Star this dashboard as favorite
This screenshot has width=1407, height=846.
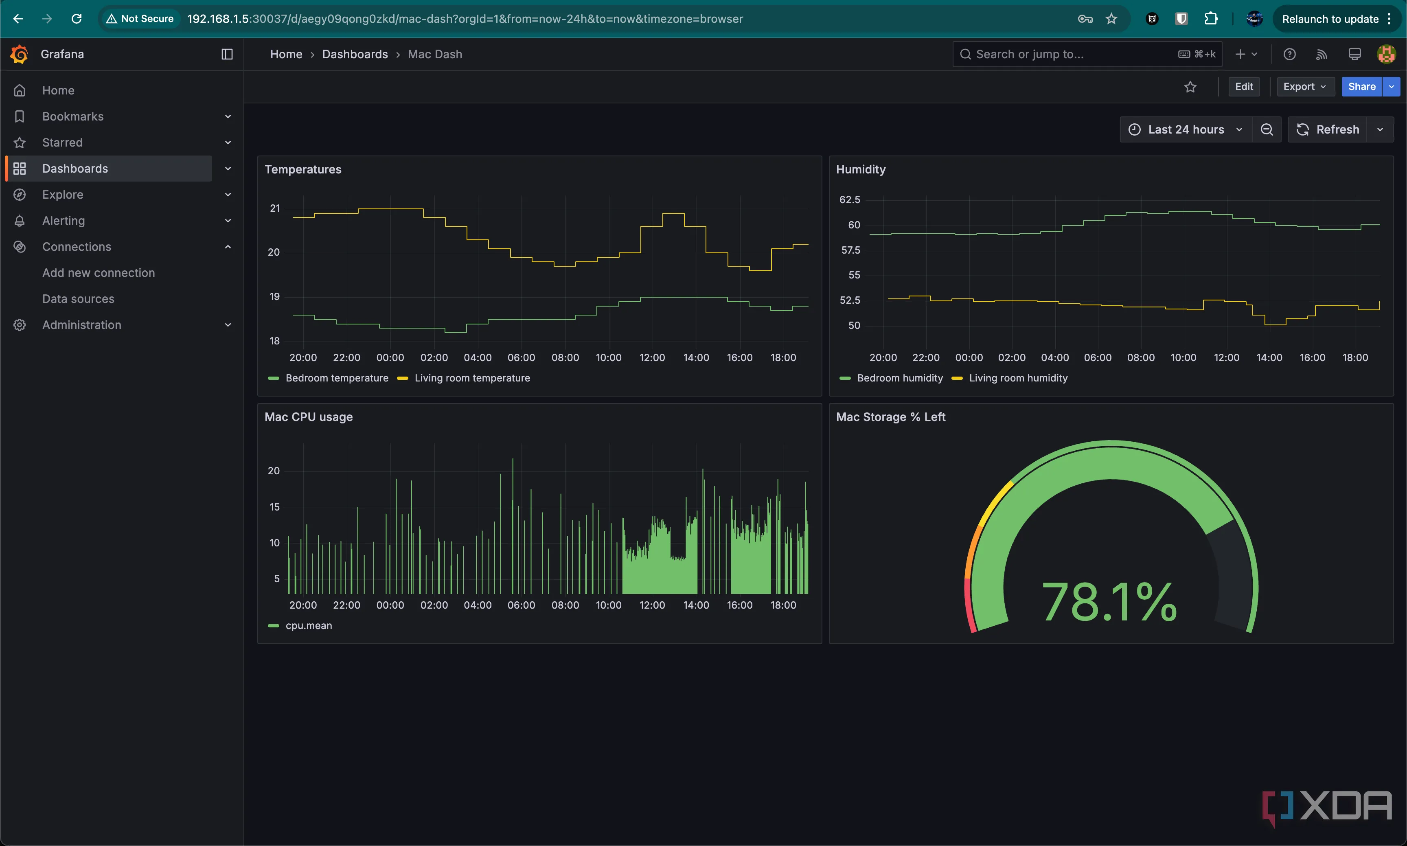pyautogui.click(x=1190, y=87)
